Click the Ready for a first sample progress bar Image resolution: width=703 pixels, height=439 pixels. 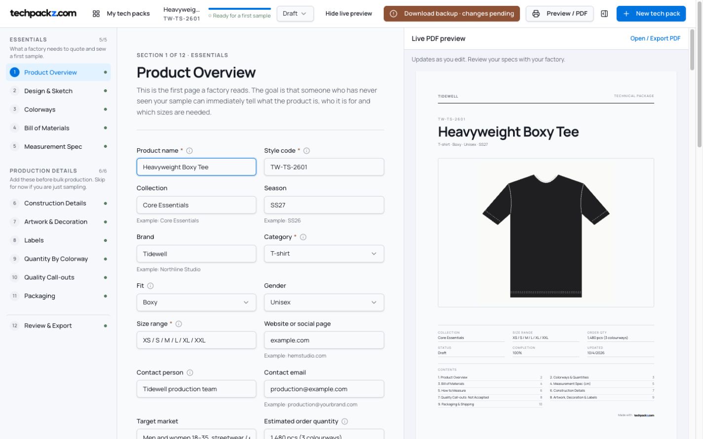tap(240, 9)
